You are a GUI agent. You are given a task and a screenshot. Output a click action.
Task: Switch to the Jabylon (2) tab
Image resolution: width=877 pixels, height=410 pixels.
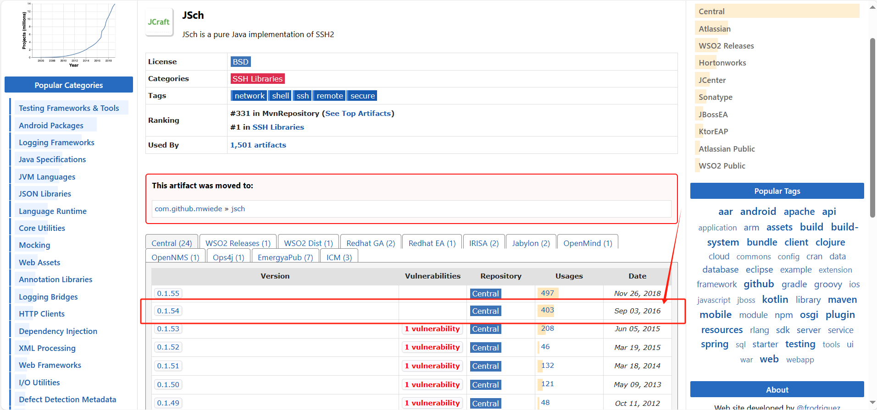pos(531,243)
